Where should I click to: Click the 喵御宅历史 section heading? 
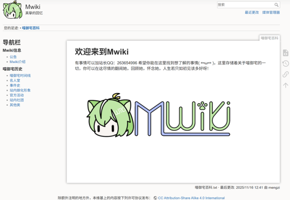12,69
